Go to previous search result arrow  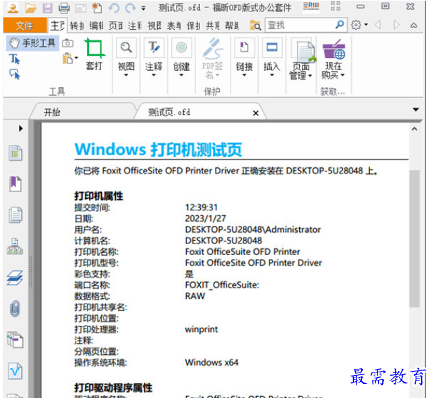[378, 25]
